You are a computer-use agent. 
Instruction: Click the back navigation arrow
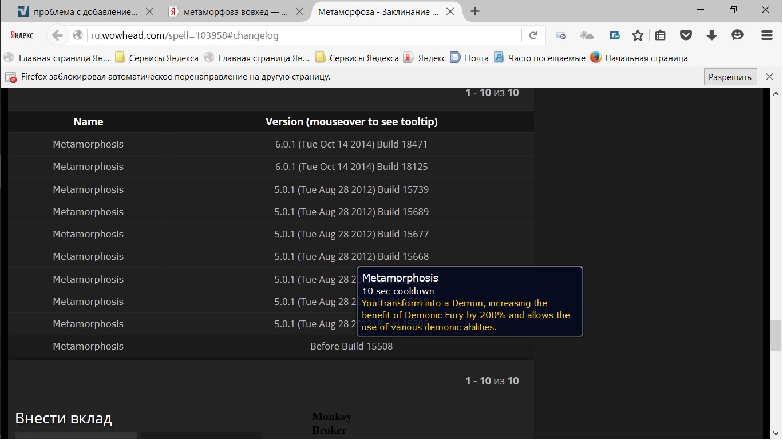[57, 35]
